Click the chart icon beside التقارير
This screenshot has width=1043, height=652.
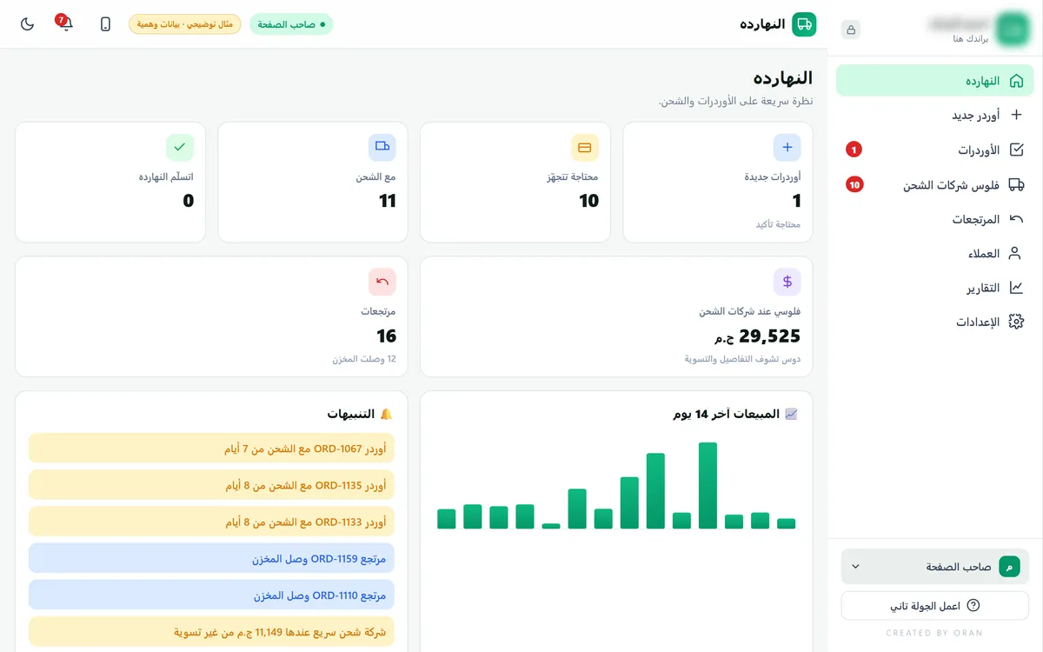pyautogui.click(x=1016, y=288)
